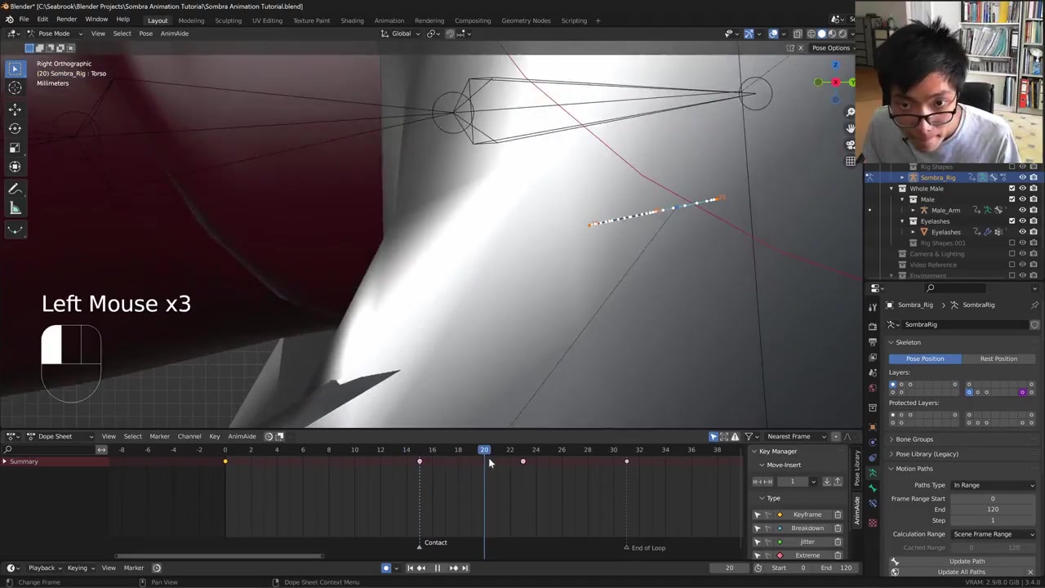Toggle camera view grid icon
The image size is (1045, 588).
pos(851,161)
